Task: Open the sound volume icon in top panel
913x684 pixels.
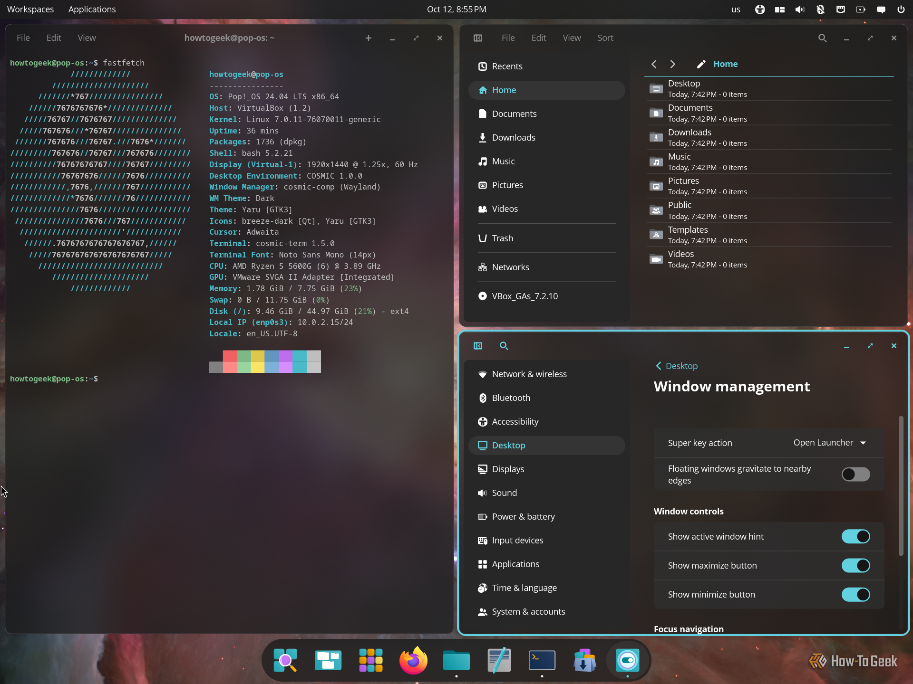Action: point(800,9)
